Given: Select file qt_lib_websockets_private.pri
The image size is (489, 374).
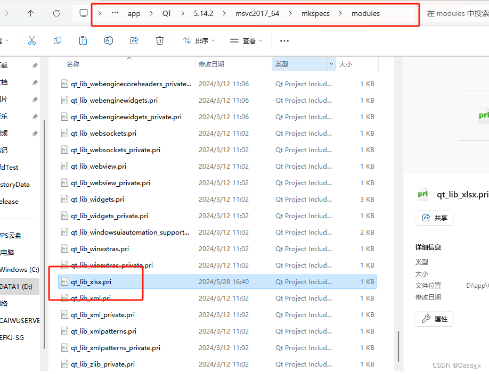Looking at the screenshot, I should pyautogui.click(x=217, y=150).
